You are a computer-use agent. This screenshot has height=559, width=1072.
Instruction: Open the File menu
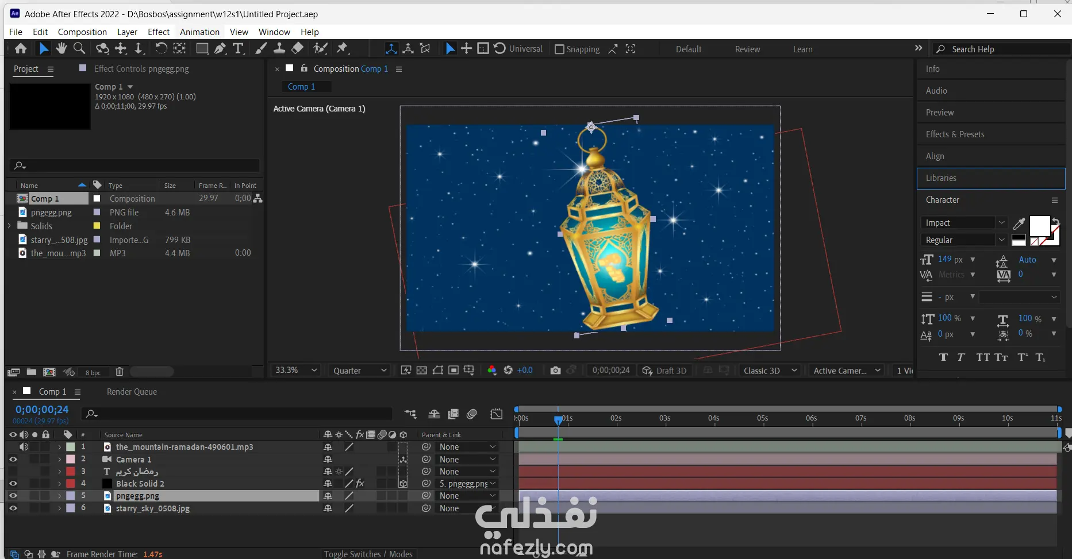[x=16, y=32]
